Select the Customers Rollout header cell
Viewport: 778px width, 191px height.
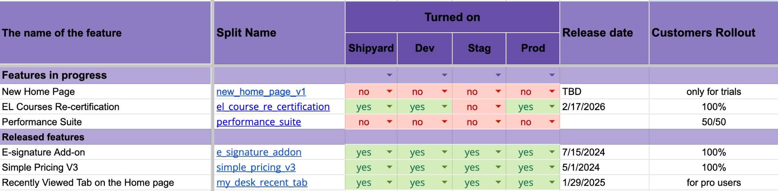[713, 33]
